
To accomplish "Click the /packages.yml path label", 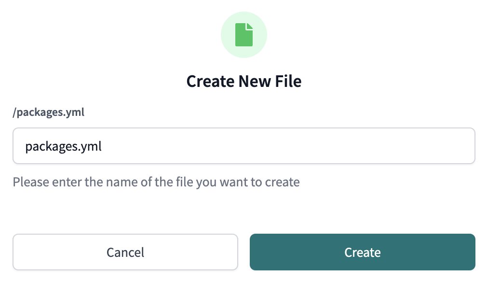I will coord(49,112).
